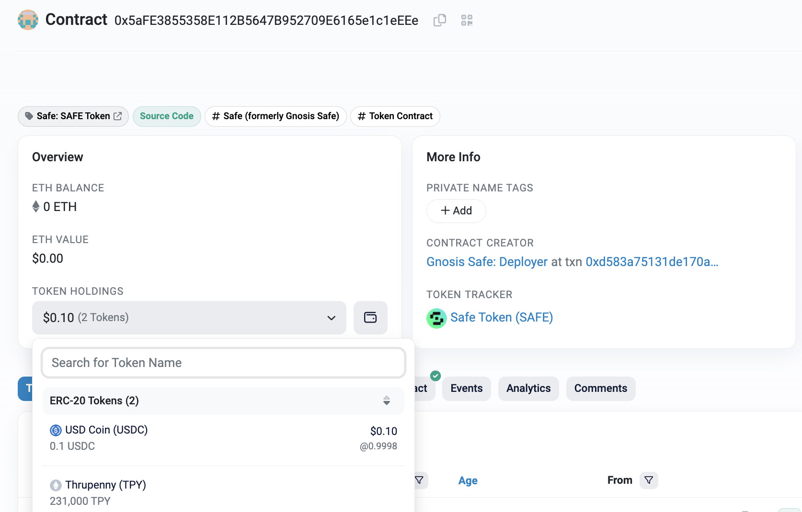Open the wallet token holdings icon button
The width and height of the screenshot is (802, 512).
[x=370, y=318]
